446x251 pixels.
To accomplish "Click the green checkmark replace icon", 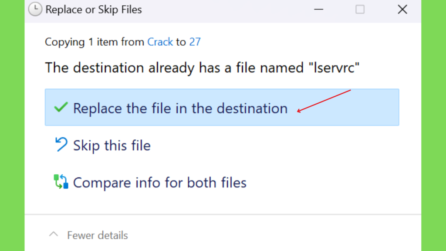I will 61,107.
